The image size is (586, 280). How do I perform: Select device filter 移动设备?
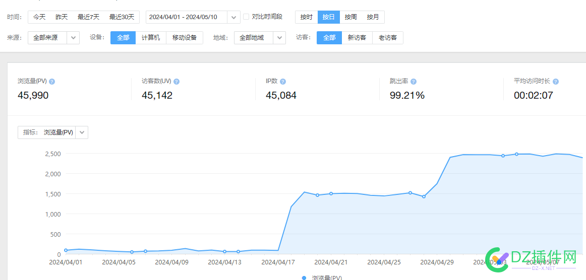[185, 38]
